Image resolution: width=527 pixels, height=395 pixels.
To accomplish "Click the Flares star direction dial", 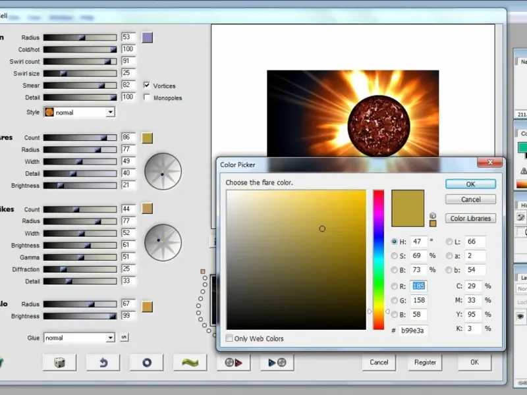I will pos(163,172).
